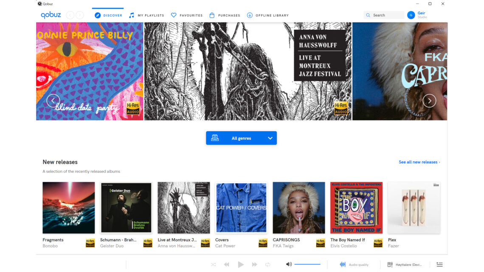Image resolution: width=484 pixels, height=272 pixels.
Task: Click the FKA Twigs artist name
Action: pyautogui.click(x=283, y=246)
